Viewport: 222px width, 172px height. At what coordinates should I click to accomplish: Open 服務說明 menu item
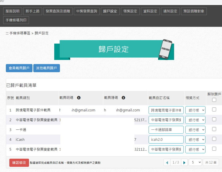[x=13, y=11]
